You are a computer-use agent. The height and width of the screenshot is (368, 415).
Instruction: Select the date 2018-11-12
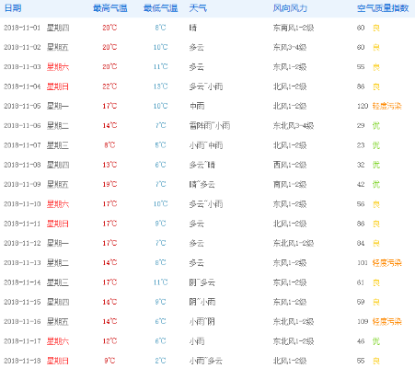(x=22, y=243)
